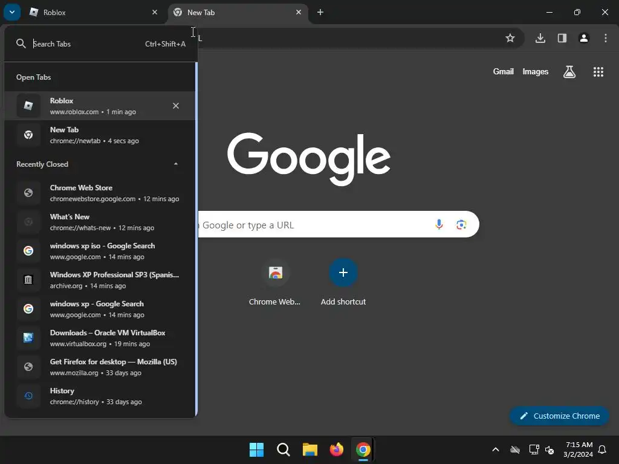Select the New Tab browser tab
619x464 pixels.
point(237,12)
